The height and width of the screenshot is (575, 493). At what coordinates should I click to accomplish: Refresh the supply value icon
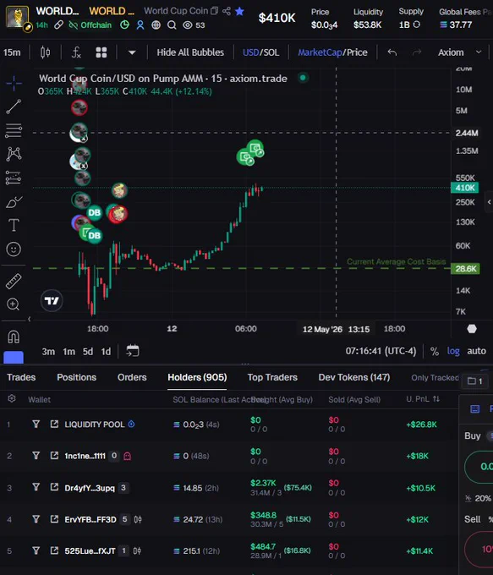417,25
